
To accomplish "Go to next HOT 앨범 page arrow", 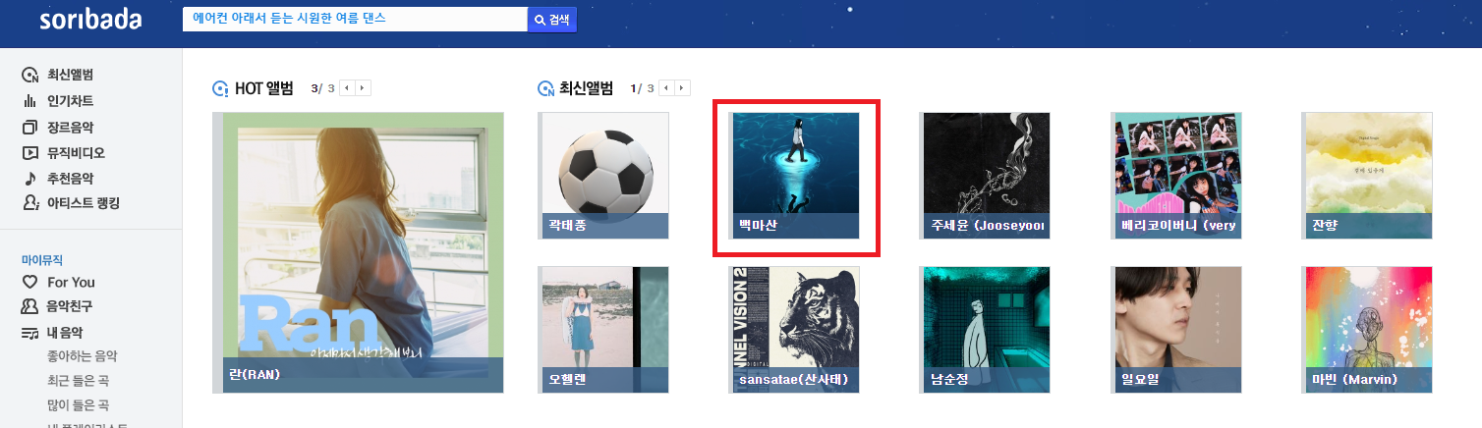I will click(x=363, y=88).
